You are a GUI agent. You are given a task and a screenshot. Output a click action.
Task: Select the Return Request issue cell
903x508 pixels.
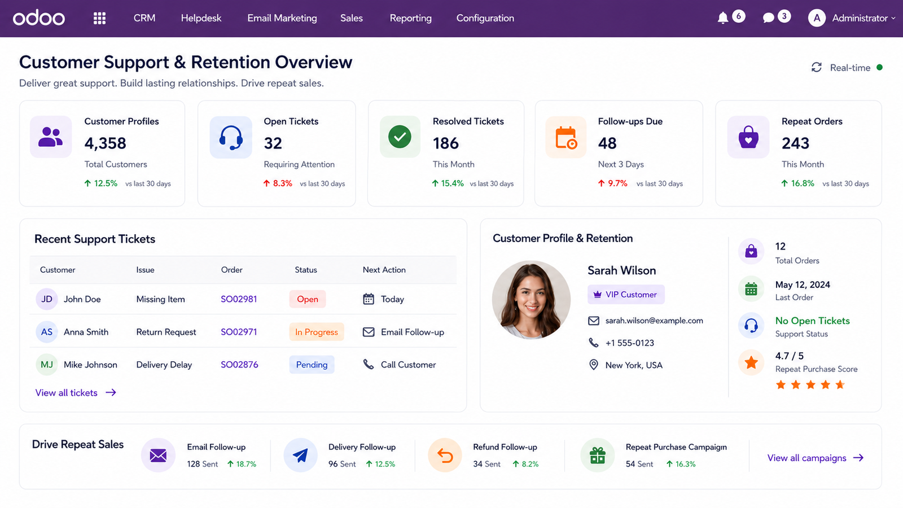pos(166,332)
